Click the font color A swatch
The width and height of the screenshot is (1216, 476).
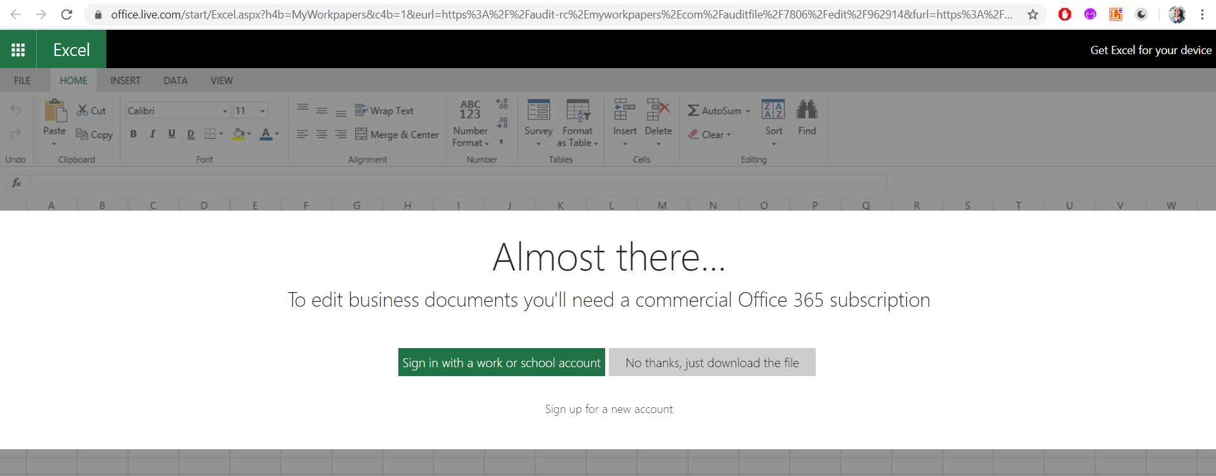[266, 134]
